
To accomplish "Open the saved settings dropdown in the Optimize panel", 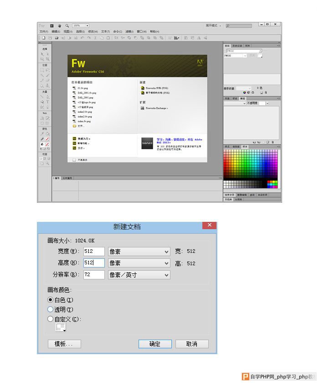I will [x=244, y=51].
